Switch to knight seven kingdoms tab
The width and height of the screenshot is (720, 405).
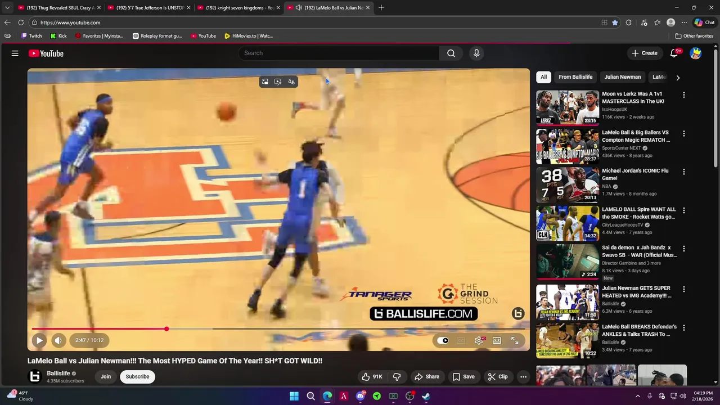(238, 8)
